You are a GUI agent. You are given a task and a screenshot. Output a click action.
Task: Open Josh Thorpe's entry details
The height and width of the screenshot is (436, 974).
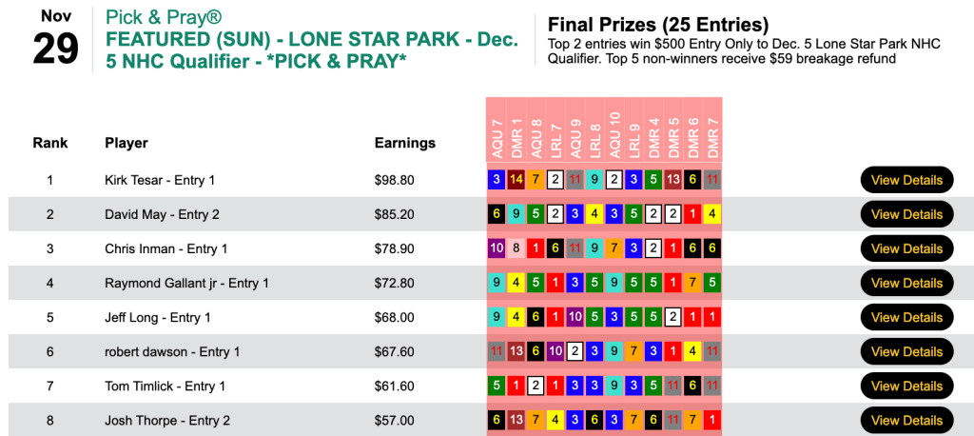click(906, 420)
